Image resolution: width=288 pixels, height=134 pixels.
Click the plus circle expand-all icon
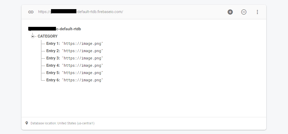(x=230, y=12)
